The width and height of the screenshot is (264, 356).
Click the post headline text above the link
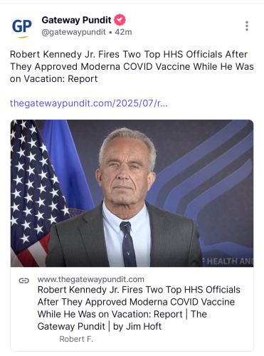132,66
